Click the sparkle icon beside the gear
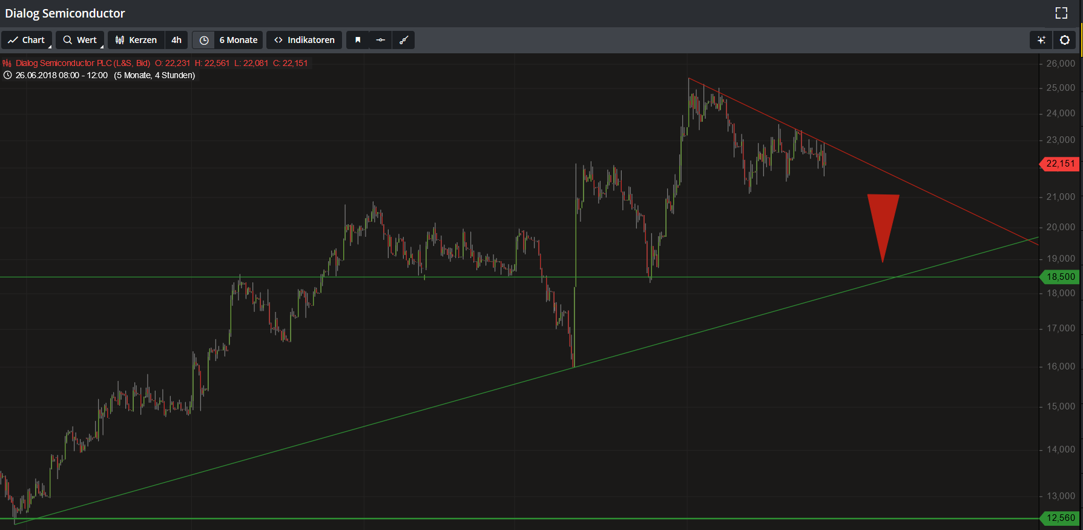 tap(1041, 40)
